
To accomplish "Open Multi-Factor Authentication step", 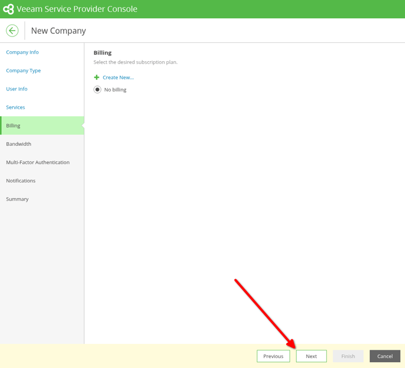I will coord(38,162).
